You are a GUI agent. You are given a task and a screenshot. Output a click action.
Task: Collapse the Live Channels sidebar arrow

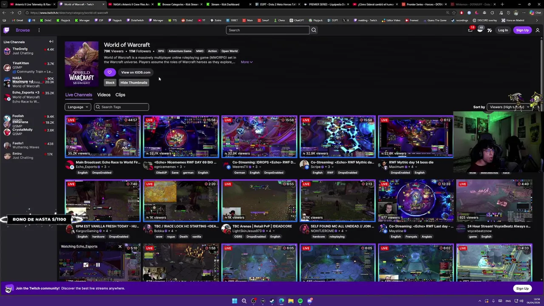(x=51, y=42)
